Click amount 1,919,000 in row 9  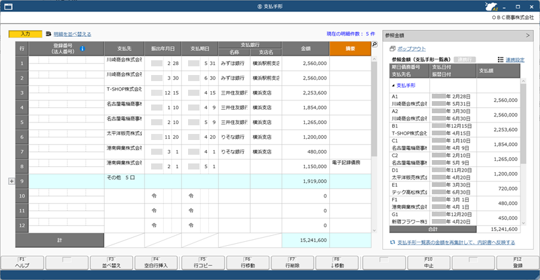point(315,182)
